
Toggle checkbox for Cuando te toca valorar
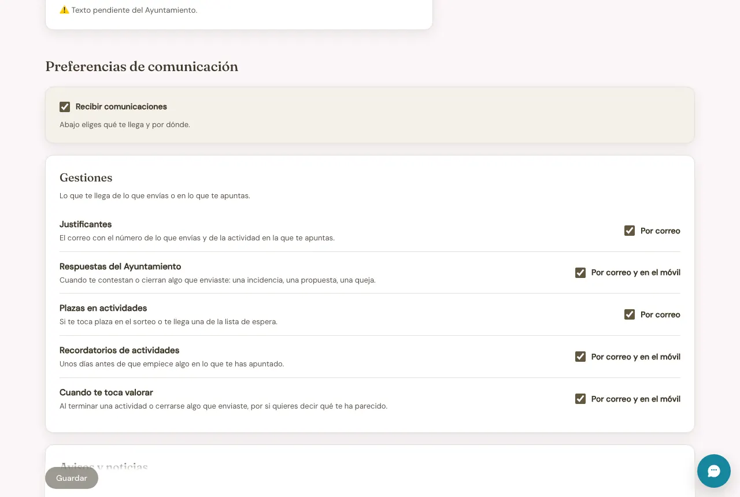tap(580, 399)
